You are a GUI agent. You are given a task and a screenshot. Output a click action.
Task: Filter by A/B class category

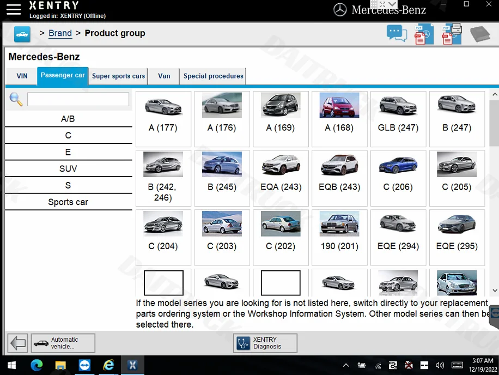pyautogui.click(x=68, y=119)
